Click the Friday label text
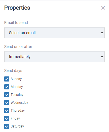The image size is (109, 132). [x=15, y=118]
